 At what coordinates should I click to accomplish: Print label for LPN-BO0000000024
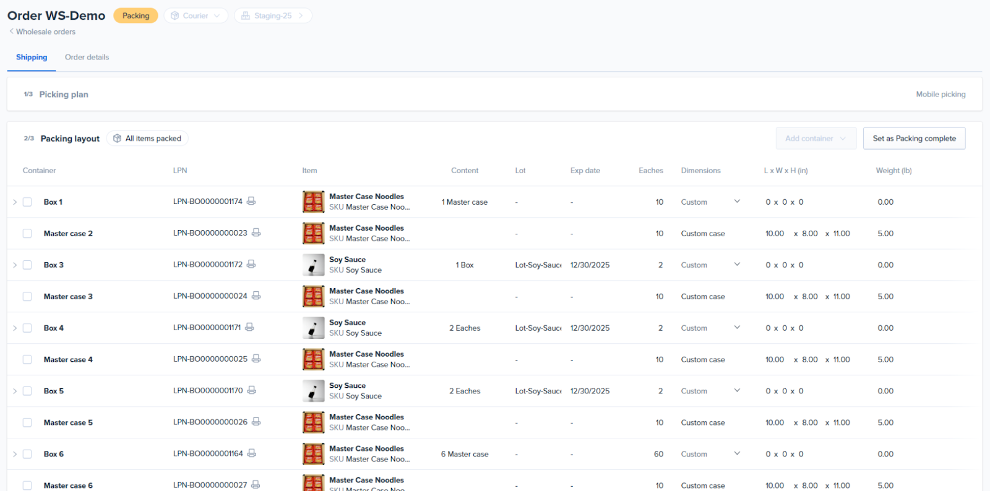256,296
